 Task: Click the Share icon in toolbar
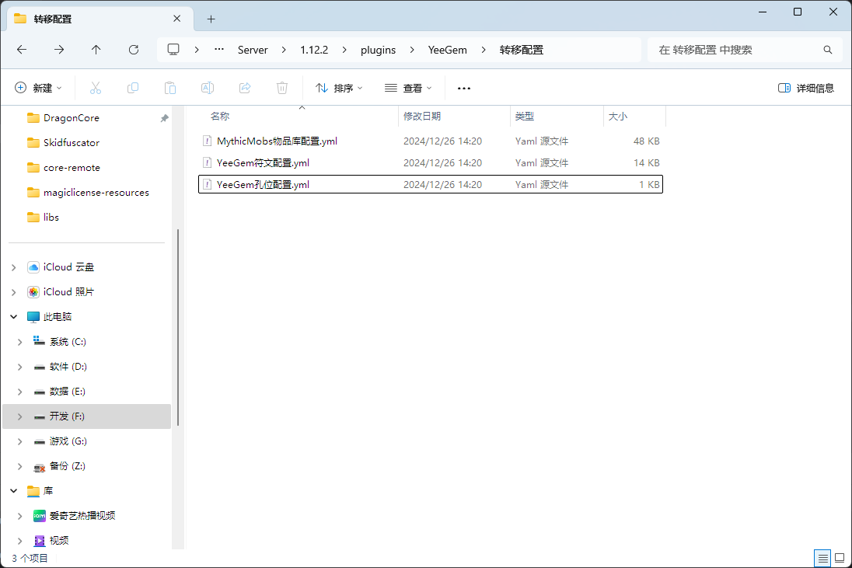pos(245,88)
